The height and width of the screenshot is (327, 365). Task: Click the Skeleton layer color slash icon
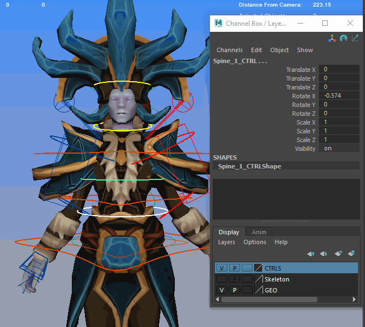coord(258,279)
